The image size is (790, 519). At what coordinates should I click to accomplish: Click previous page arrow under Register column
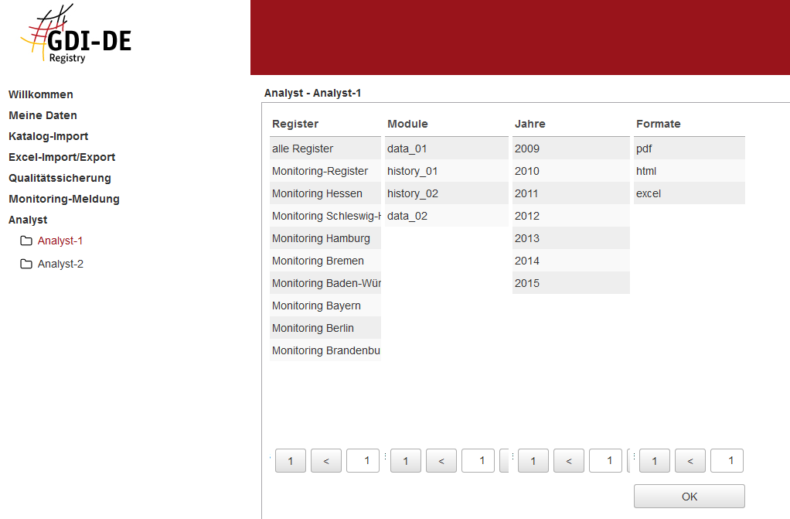click(x=326, y=461)
